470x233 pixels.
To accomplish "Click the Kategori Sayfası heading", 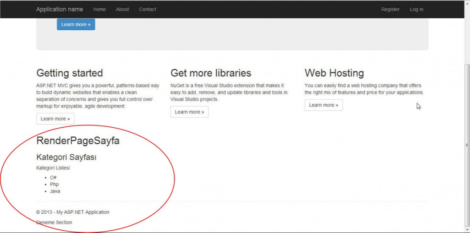I will tap(66, 157).
